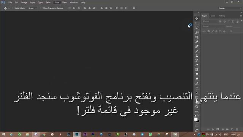243x137 pixels.
Task: Click the delete layer trash button
Action: tap(237, 129)
